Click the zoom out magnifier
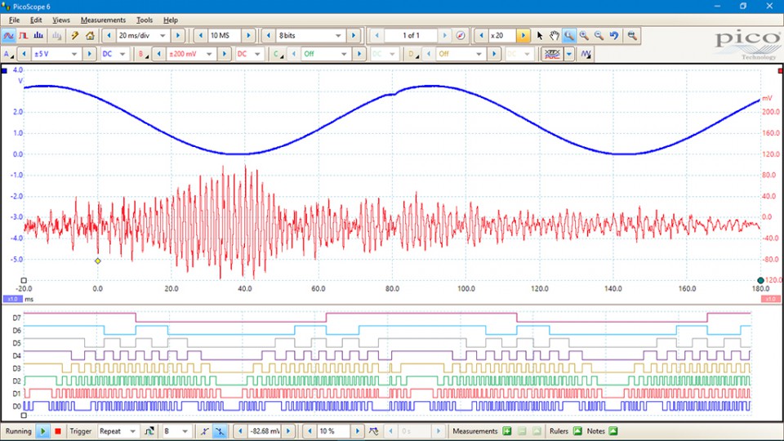 click(599, 36)
